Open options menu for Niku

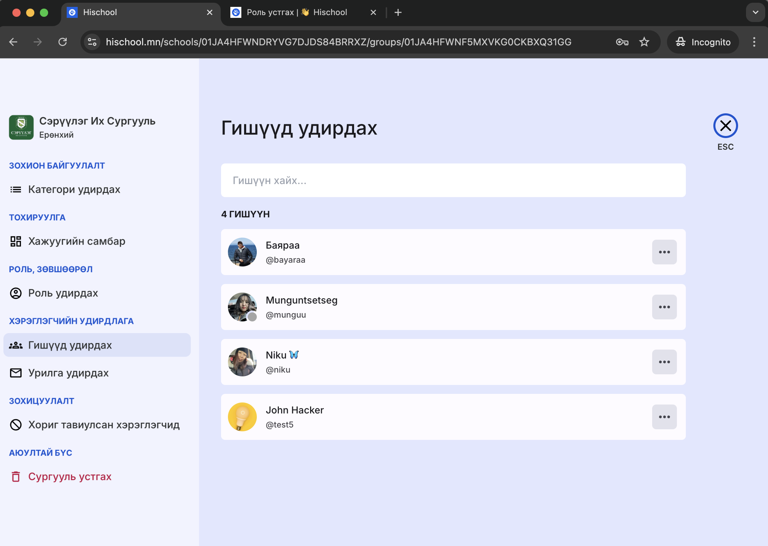point(664,362)
